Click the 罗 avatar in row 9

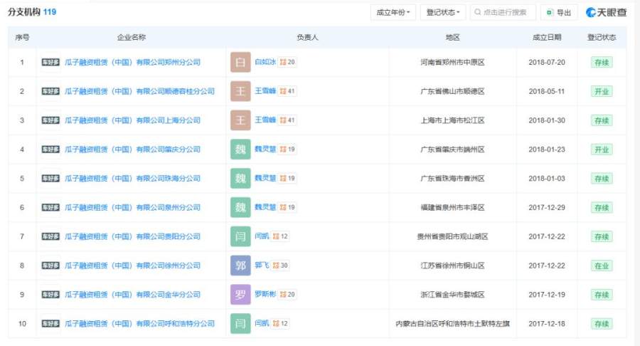[x=240, y=295]
